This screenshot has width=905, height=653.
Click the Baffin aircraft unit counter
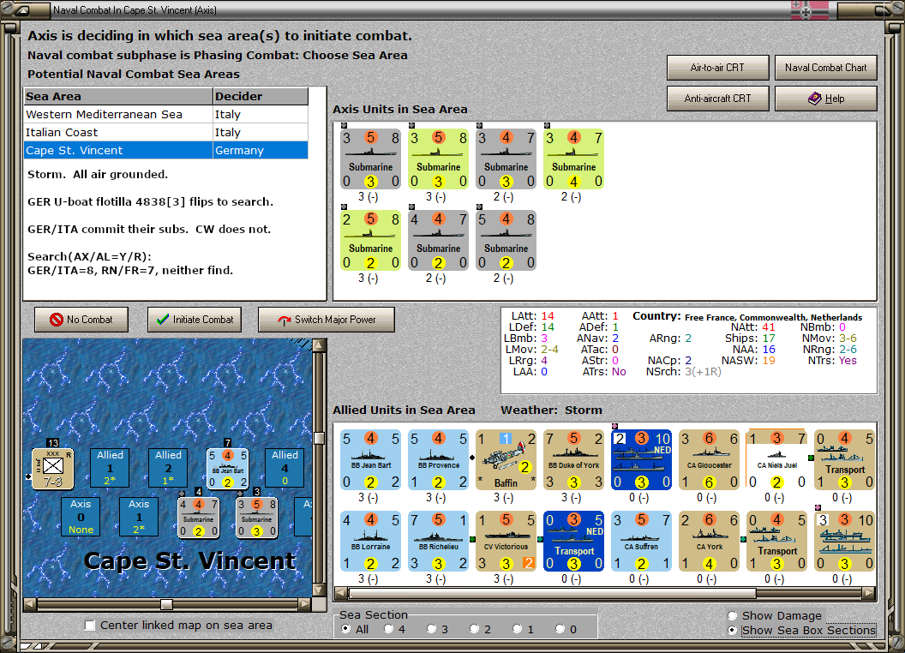click(x=506, y=459)
